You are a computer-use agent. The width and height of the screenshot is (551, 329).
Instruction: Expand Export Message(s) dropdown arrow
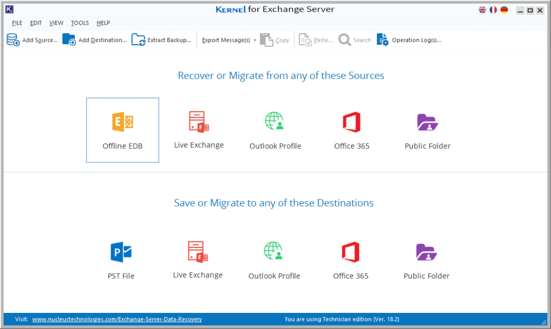pyautogui.click(x=255, y=40)
